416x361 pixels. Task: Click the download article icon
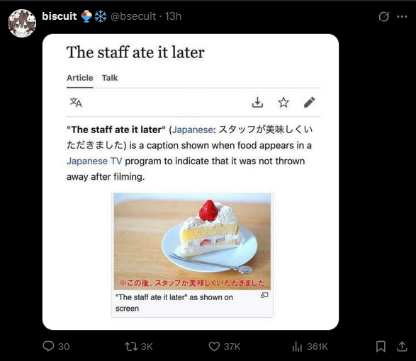pos(257,103)
